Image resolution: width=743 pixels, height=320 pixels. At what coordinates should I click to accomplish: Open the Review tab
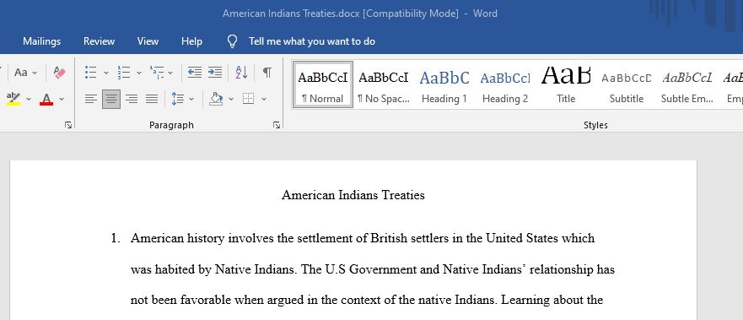pyautogui.click(x=99, y=41)
